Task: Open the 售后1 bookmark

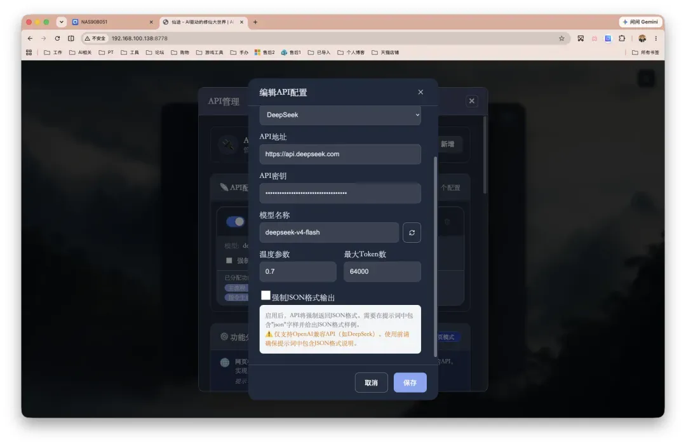Action: tap(291, 53)
